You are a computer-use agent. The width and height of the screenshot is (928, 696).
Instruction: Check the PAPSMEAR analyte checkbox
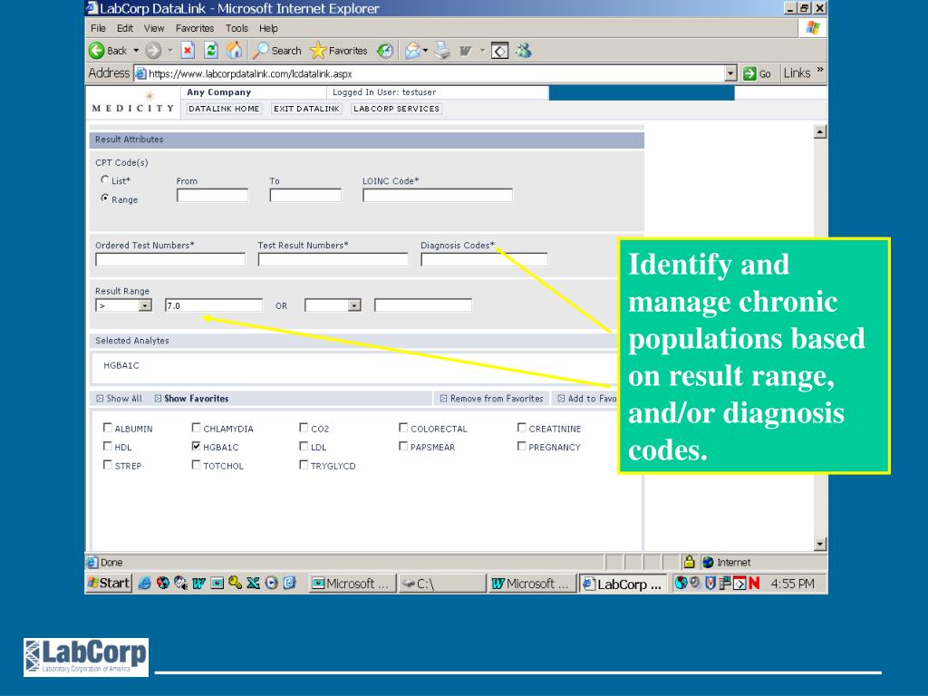pos(403,446)
